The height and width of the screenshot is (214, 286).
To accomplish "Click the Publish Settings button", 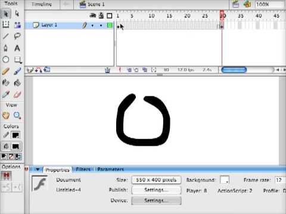I will (x=156, y=190).
